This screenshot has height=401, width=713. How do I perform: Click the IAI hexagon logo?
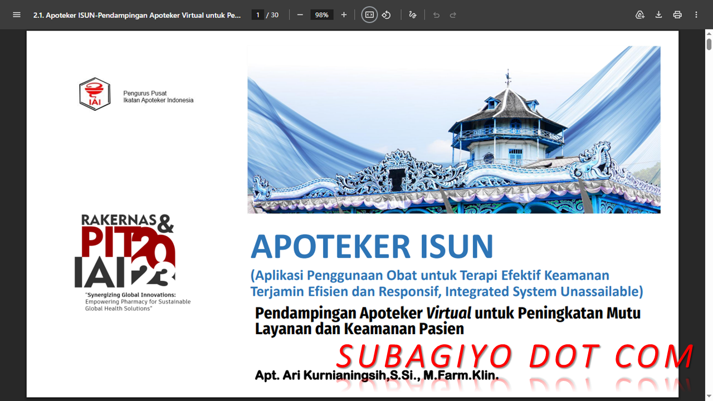[x=95, y=94]
